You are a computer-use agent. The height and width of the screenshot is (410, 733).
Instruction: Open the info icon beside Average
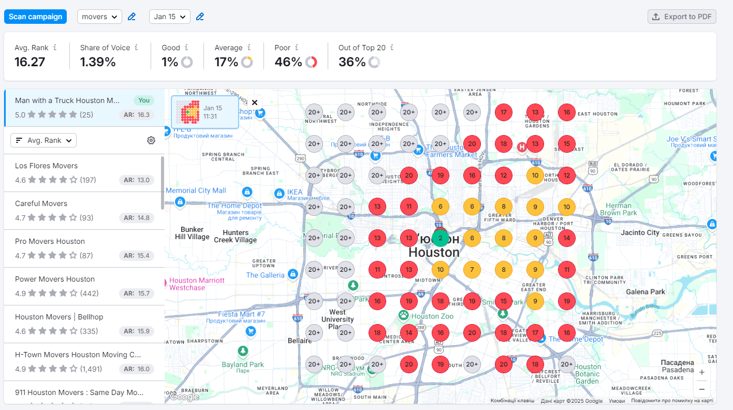249,47
